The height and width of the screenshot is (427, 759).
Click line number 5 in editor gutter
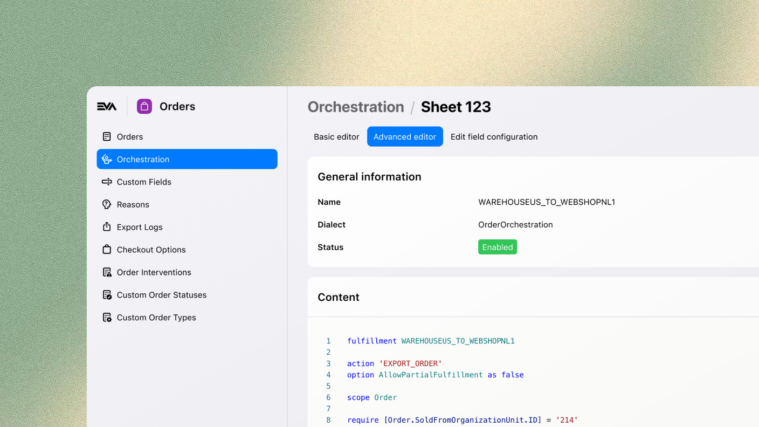[x=328, y=387]
